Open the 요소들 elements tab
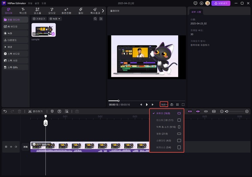Viewport: 252px width, 177px height. click(38, 11)
